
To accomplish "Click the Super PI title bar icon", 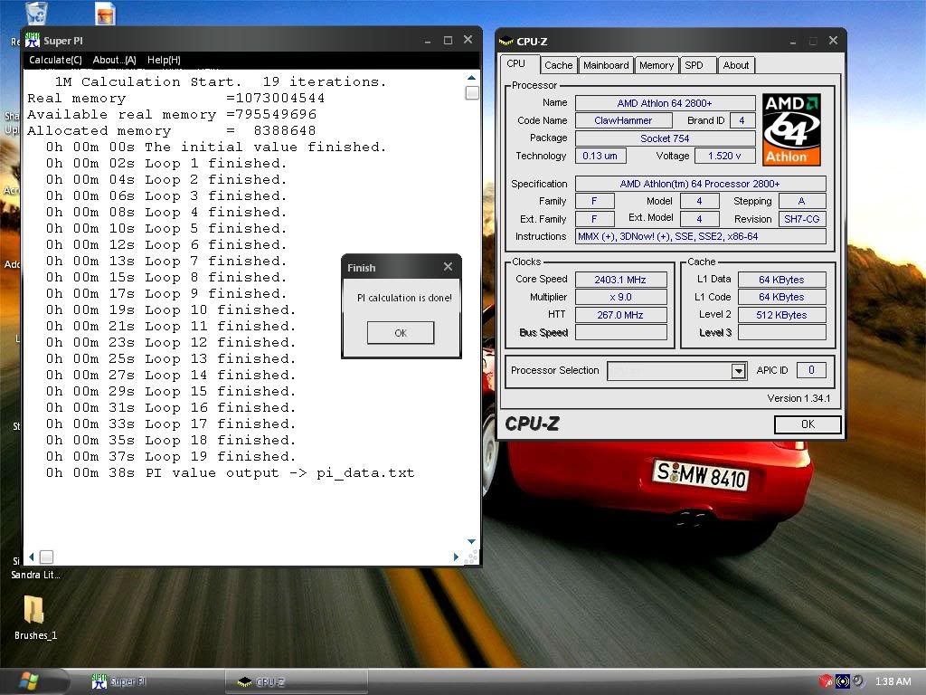I will pyautogui.click(x=33, y=40).
